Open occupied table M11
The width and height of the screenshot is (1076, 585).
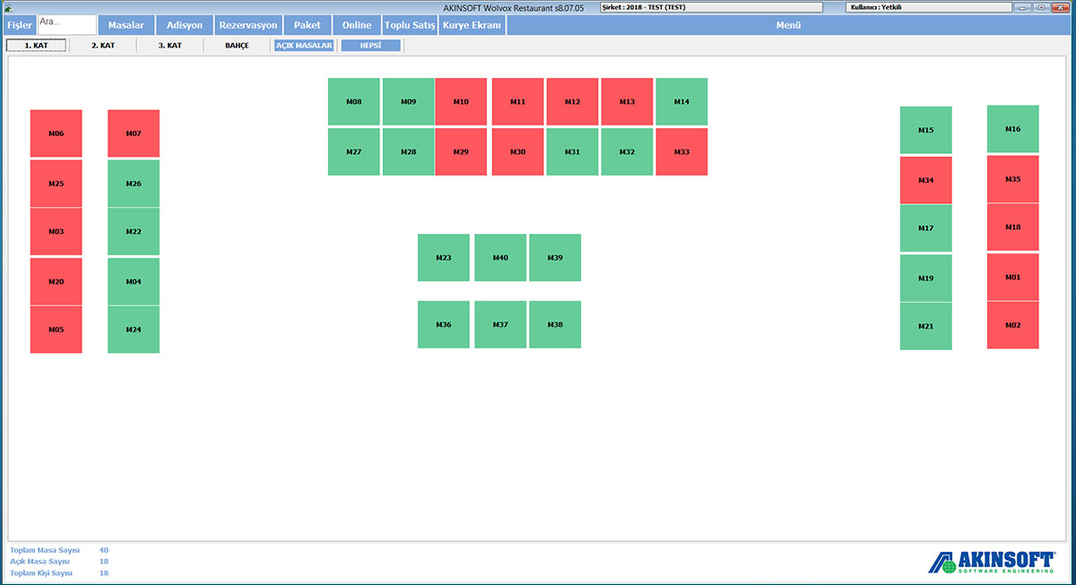pos(518,102)
